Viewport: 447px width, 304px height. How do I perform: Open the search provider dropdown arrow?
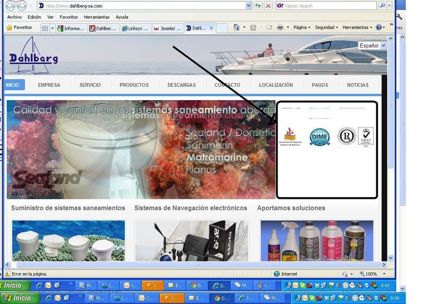point(389,5)
